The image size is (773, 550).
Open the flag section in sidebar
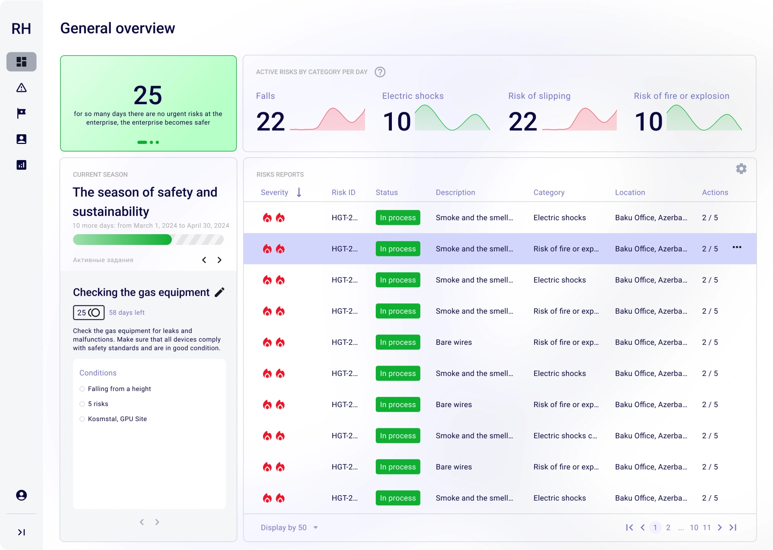[x=21, y=113]
